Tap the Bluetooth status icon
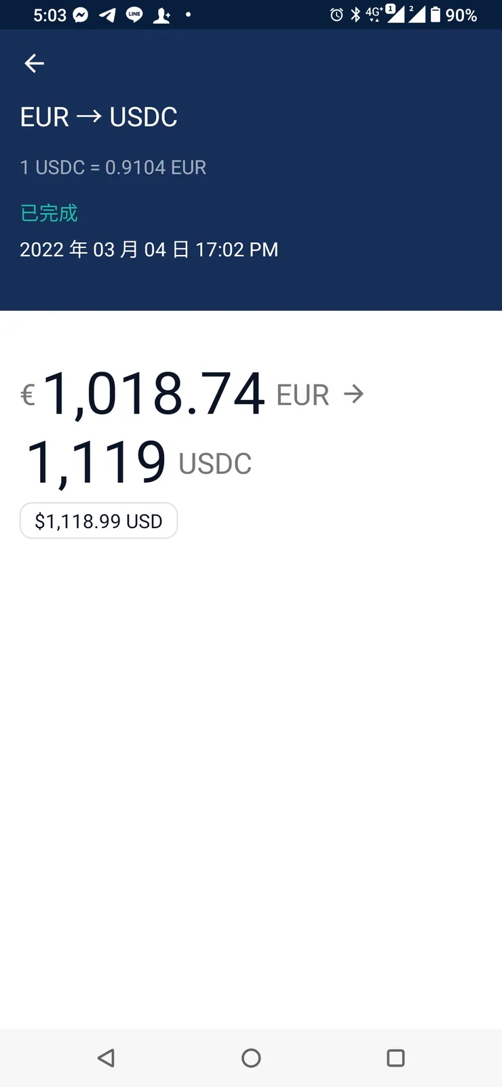Screen dimensions: 502x1087 coord(355,15)
